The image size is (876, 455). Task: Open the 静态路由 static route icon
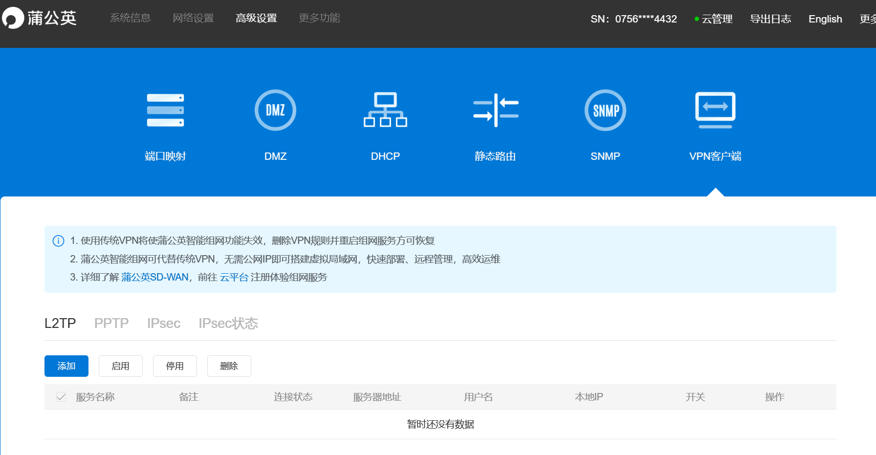(x=496, y=110)
